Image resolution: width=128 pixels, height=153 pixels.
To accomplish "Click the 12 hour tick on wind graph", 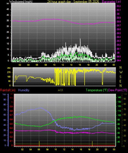I will [x=63, y=65].
